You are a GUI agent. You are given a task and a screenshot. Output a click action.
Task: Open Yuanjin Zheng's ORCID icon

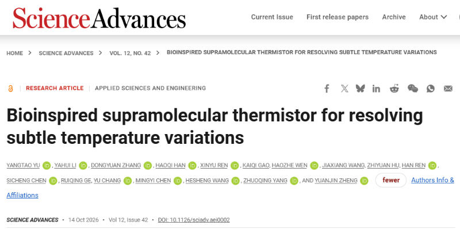pos(364,181)
